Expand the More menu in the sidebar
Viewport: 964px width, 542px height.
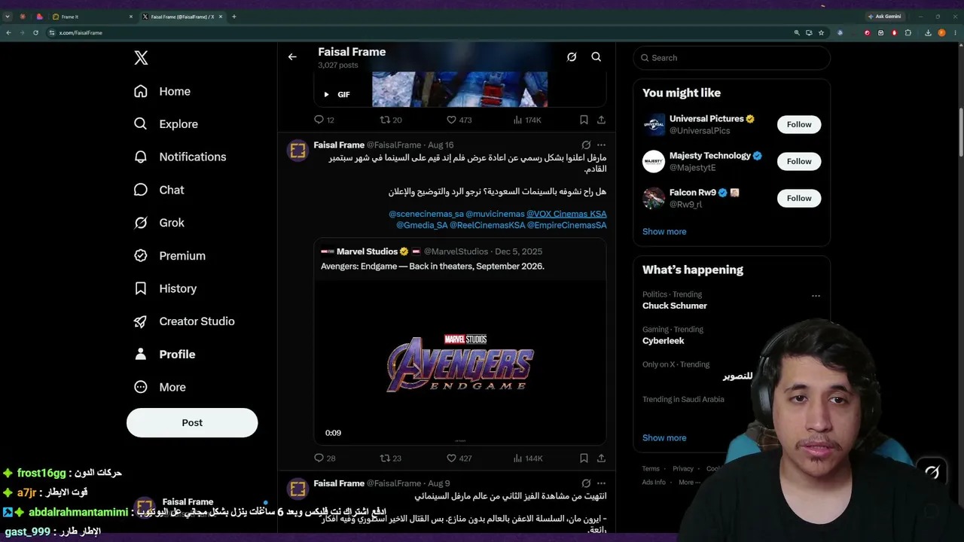[x=159, y=387]
